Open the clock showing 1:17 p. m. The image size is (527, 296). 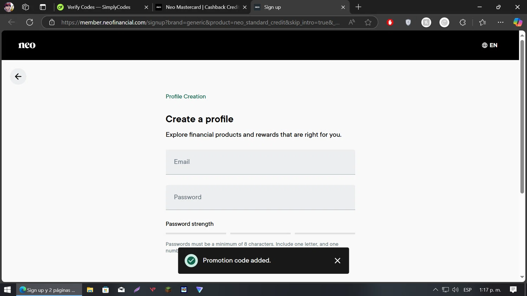click(490, 290)
